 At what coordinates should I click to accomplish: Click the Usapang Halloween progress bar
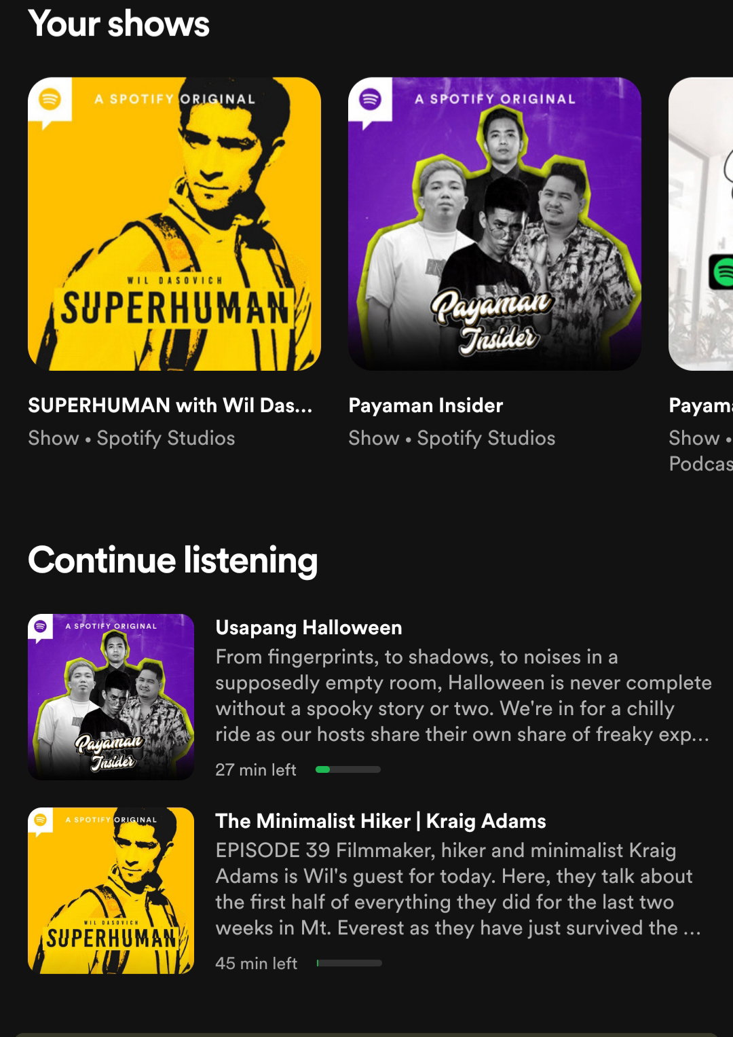tap(348, 769)
